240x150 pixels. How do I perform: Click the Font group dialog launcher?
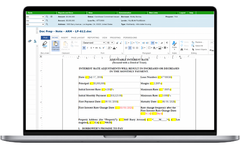tap(122, 53)
